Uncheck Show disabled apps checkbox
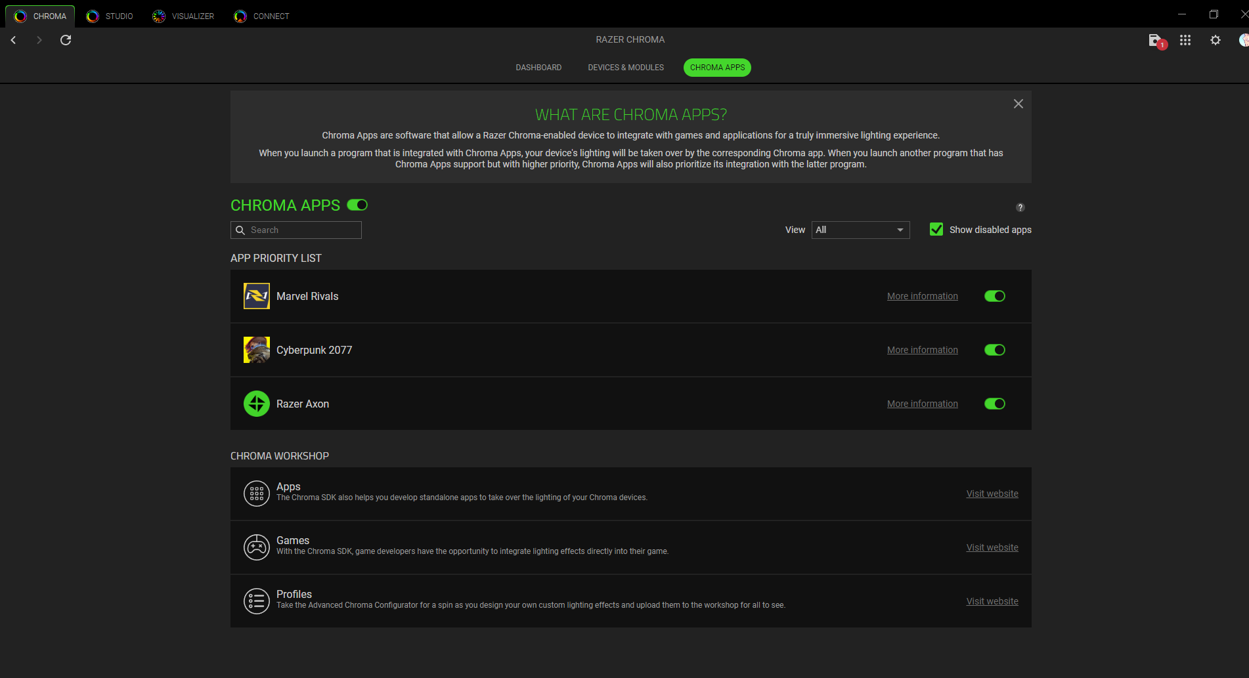 point(936,229)
